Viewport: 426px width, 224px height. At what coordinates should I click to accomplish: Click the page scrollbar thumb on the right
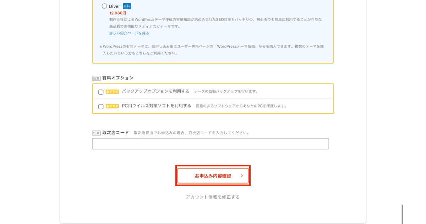(x=402, y=214)
